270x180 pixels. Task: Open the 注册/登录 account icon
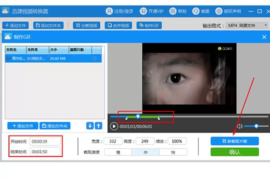coord(109,11)
